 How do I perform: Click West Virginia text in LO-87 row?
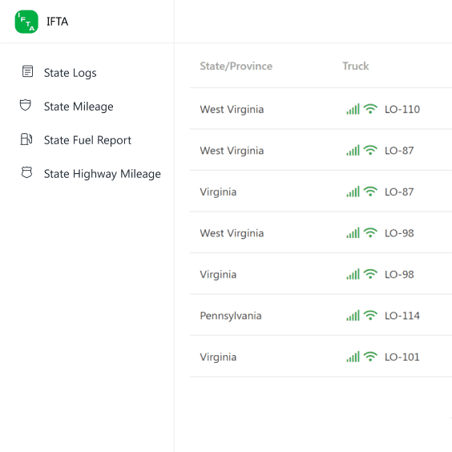(x=232, y=151)
